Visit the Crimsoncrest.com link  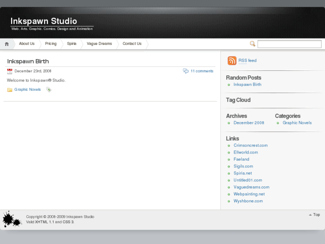pyautogui.click(x=251, y=146)
